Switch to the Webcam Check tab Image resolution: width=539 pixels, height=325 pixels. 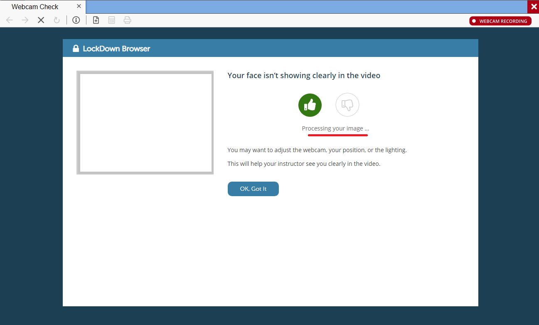pos(43,7)
